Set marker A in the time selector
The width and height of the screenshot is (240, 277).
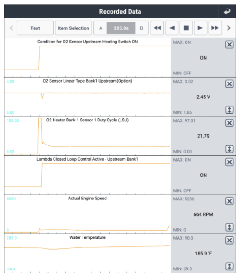click(x=100, y=28)
